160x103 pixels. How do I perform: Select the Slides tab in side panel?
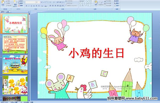[x=3, y=12]
